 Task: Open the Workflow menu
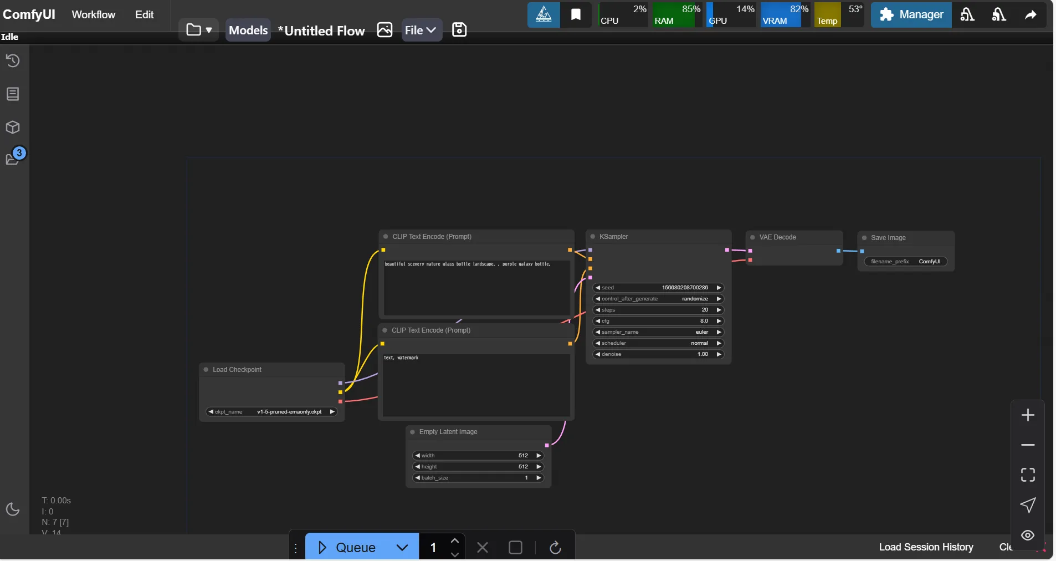(x=93, y=15)
